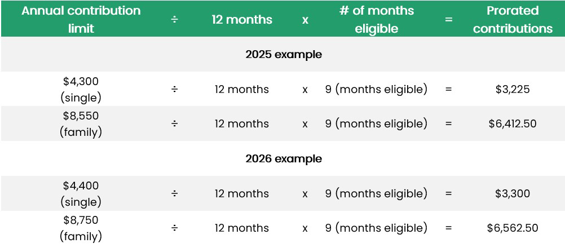
Task: Select the $4,300 (single) cell
Action: tap(81, 89)
